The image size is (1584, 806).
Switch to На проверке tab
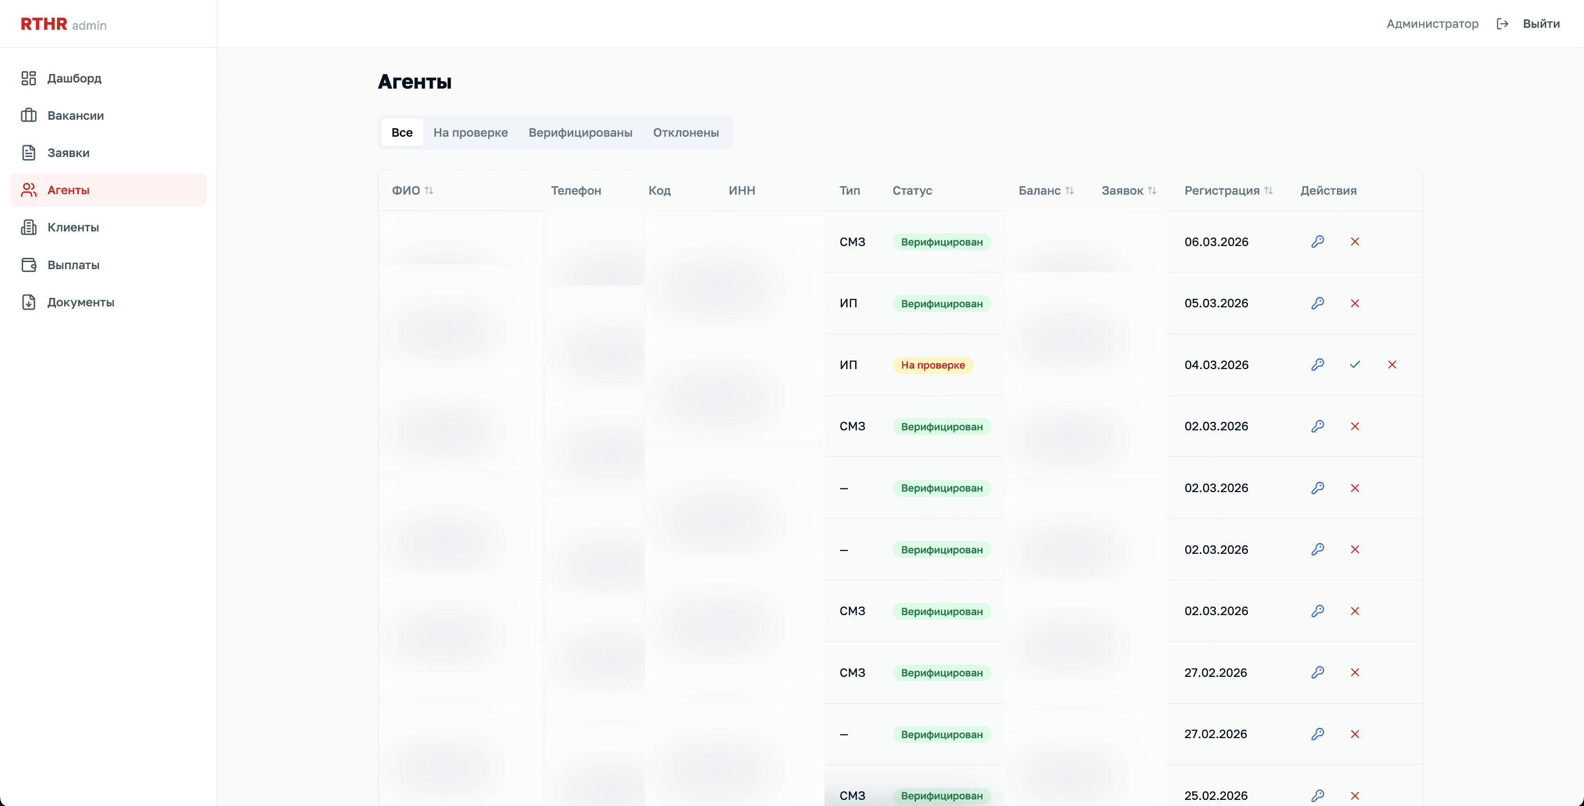point(470,132)
